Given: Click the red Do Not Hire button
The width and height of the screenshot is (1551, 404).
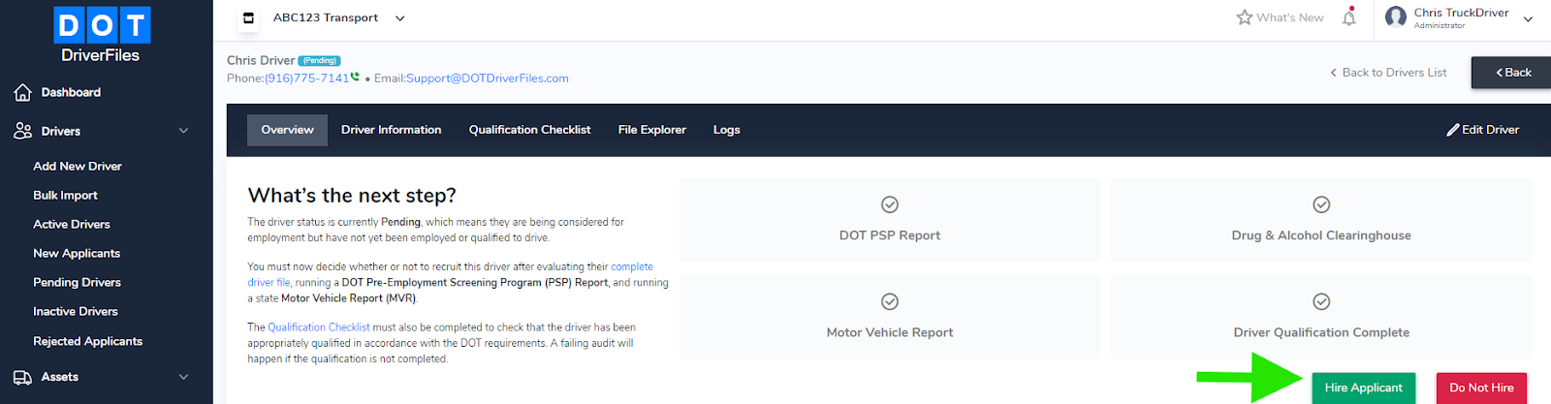Looking at the screenshot, I should coord(1481,388).
